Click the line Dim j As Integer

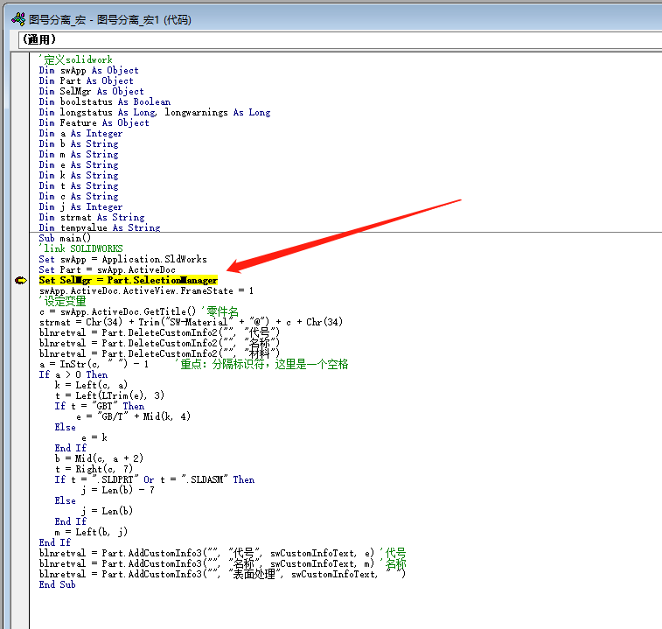tap(80, 207)
